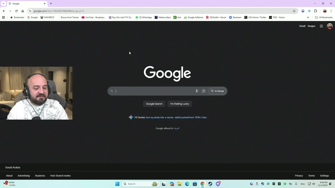The height and width of the screenshot is (188, 335).
Task: Open YouTube Broadcast bookmark
Action: coord(93,17)
